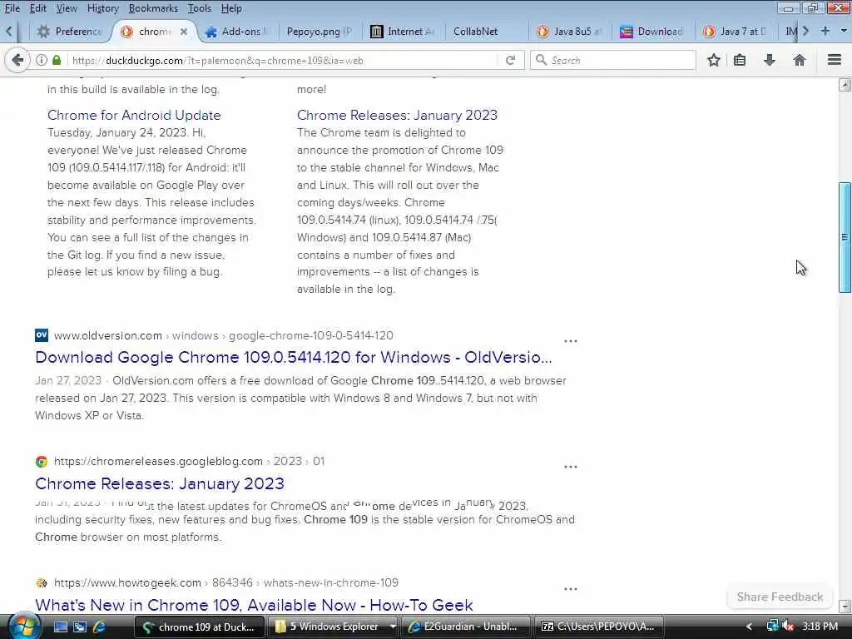Click the muted volume tray icon
The image size is (852, 639).
[x=788, y=627]
